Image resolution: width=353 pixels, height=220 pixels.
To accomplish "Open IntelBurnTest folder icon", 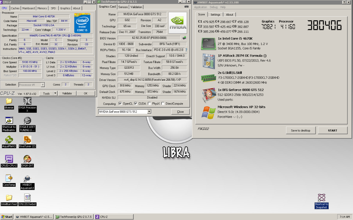I will tap(9, 200).
